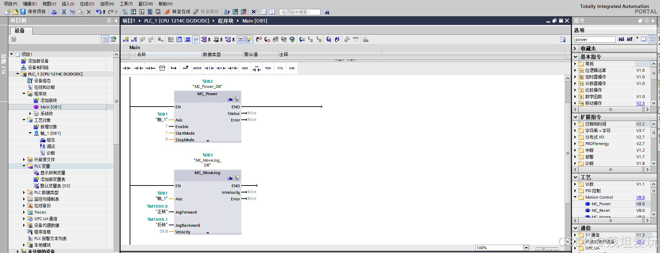
Task: Click the Stop CPU icon
Action: tap(244, 12)
